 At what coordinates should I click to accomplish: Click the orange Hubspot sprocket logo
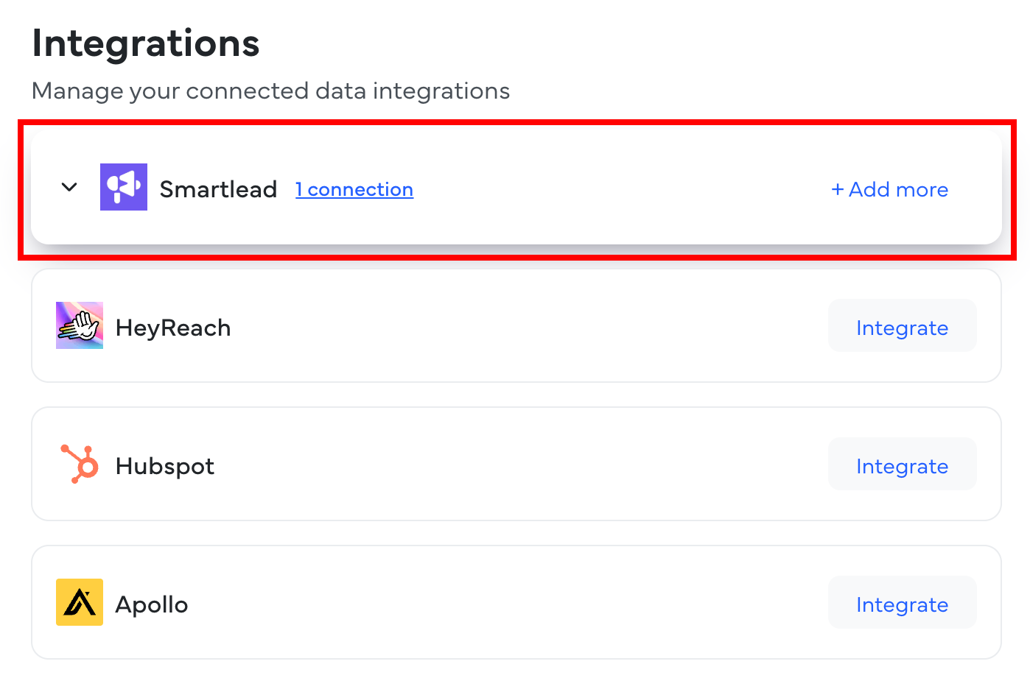point(80,464)
